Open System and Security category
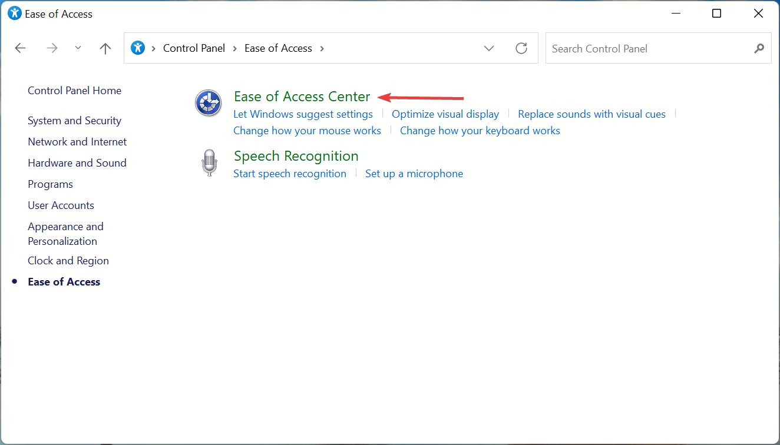 [74, 121]
